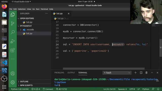The height and width of the screenshot is (91, 162).
Task: Launch Firefox from the dock
Action: (x=4, y=6)
